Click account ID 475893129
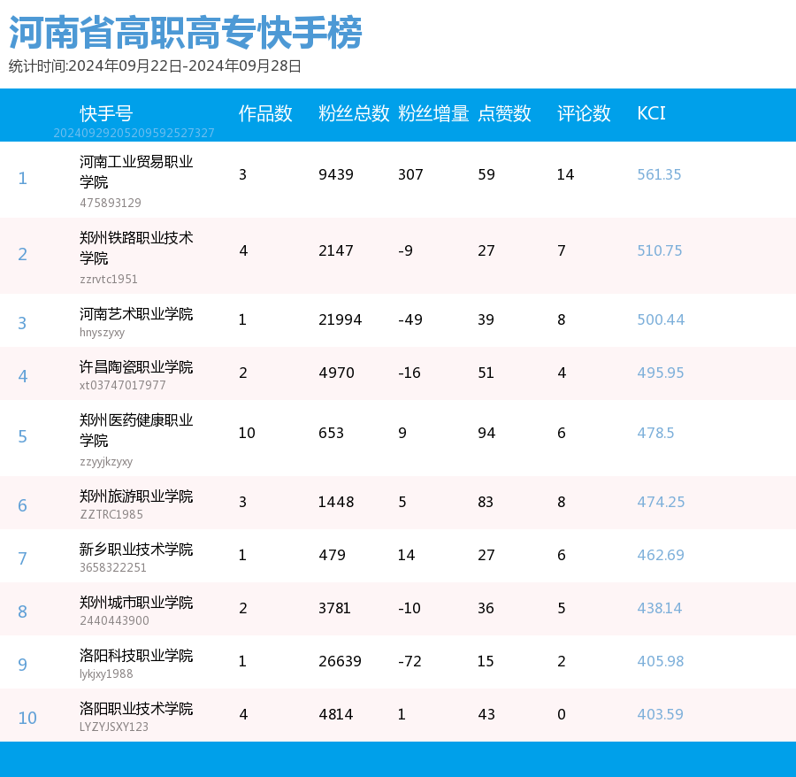The height and width of the screenshot is (777, 796). pyautogui.click(x=111, y=203)
